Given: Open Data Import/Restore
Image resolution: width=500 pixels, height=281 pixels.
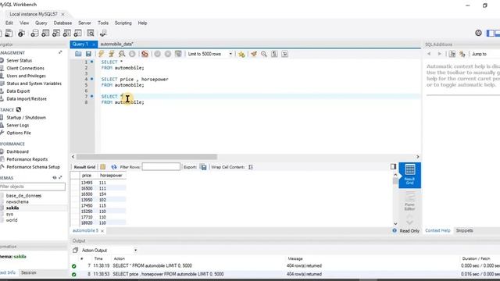Looking at the screenshot, I should pos(27,99).
